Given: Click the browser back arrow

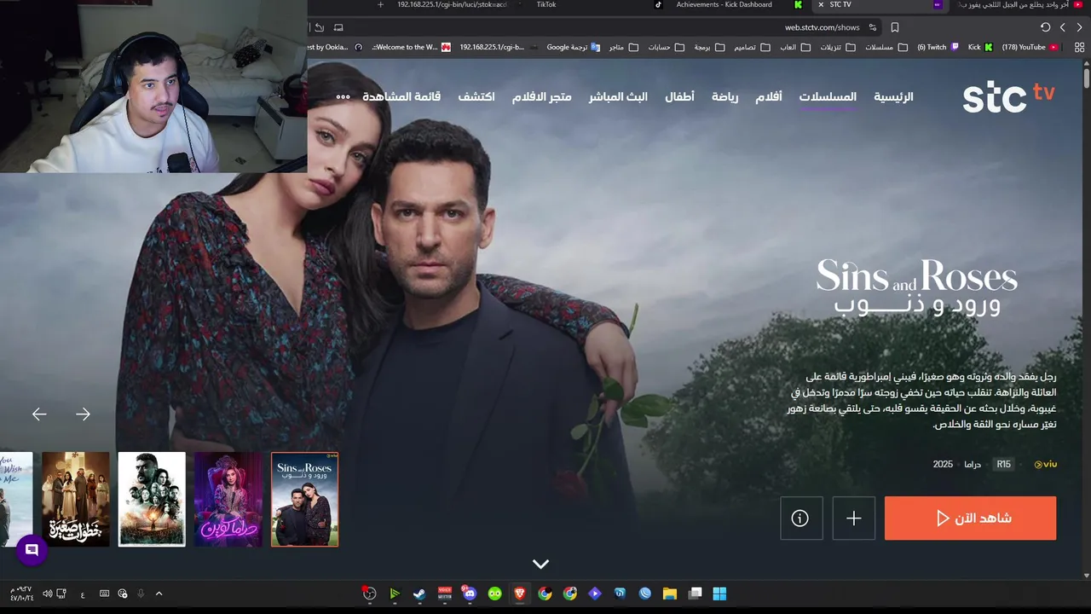Looking at the screenshot, I should coord(1079,27).
